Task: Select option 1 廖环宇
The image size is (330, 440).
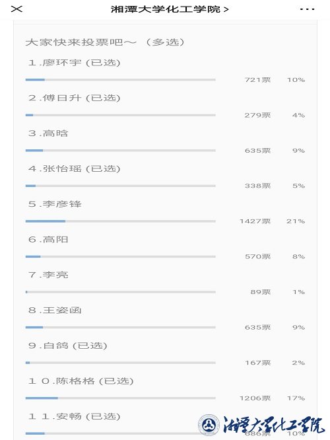Action: (x=75, y=63)
